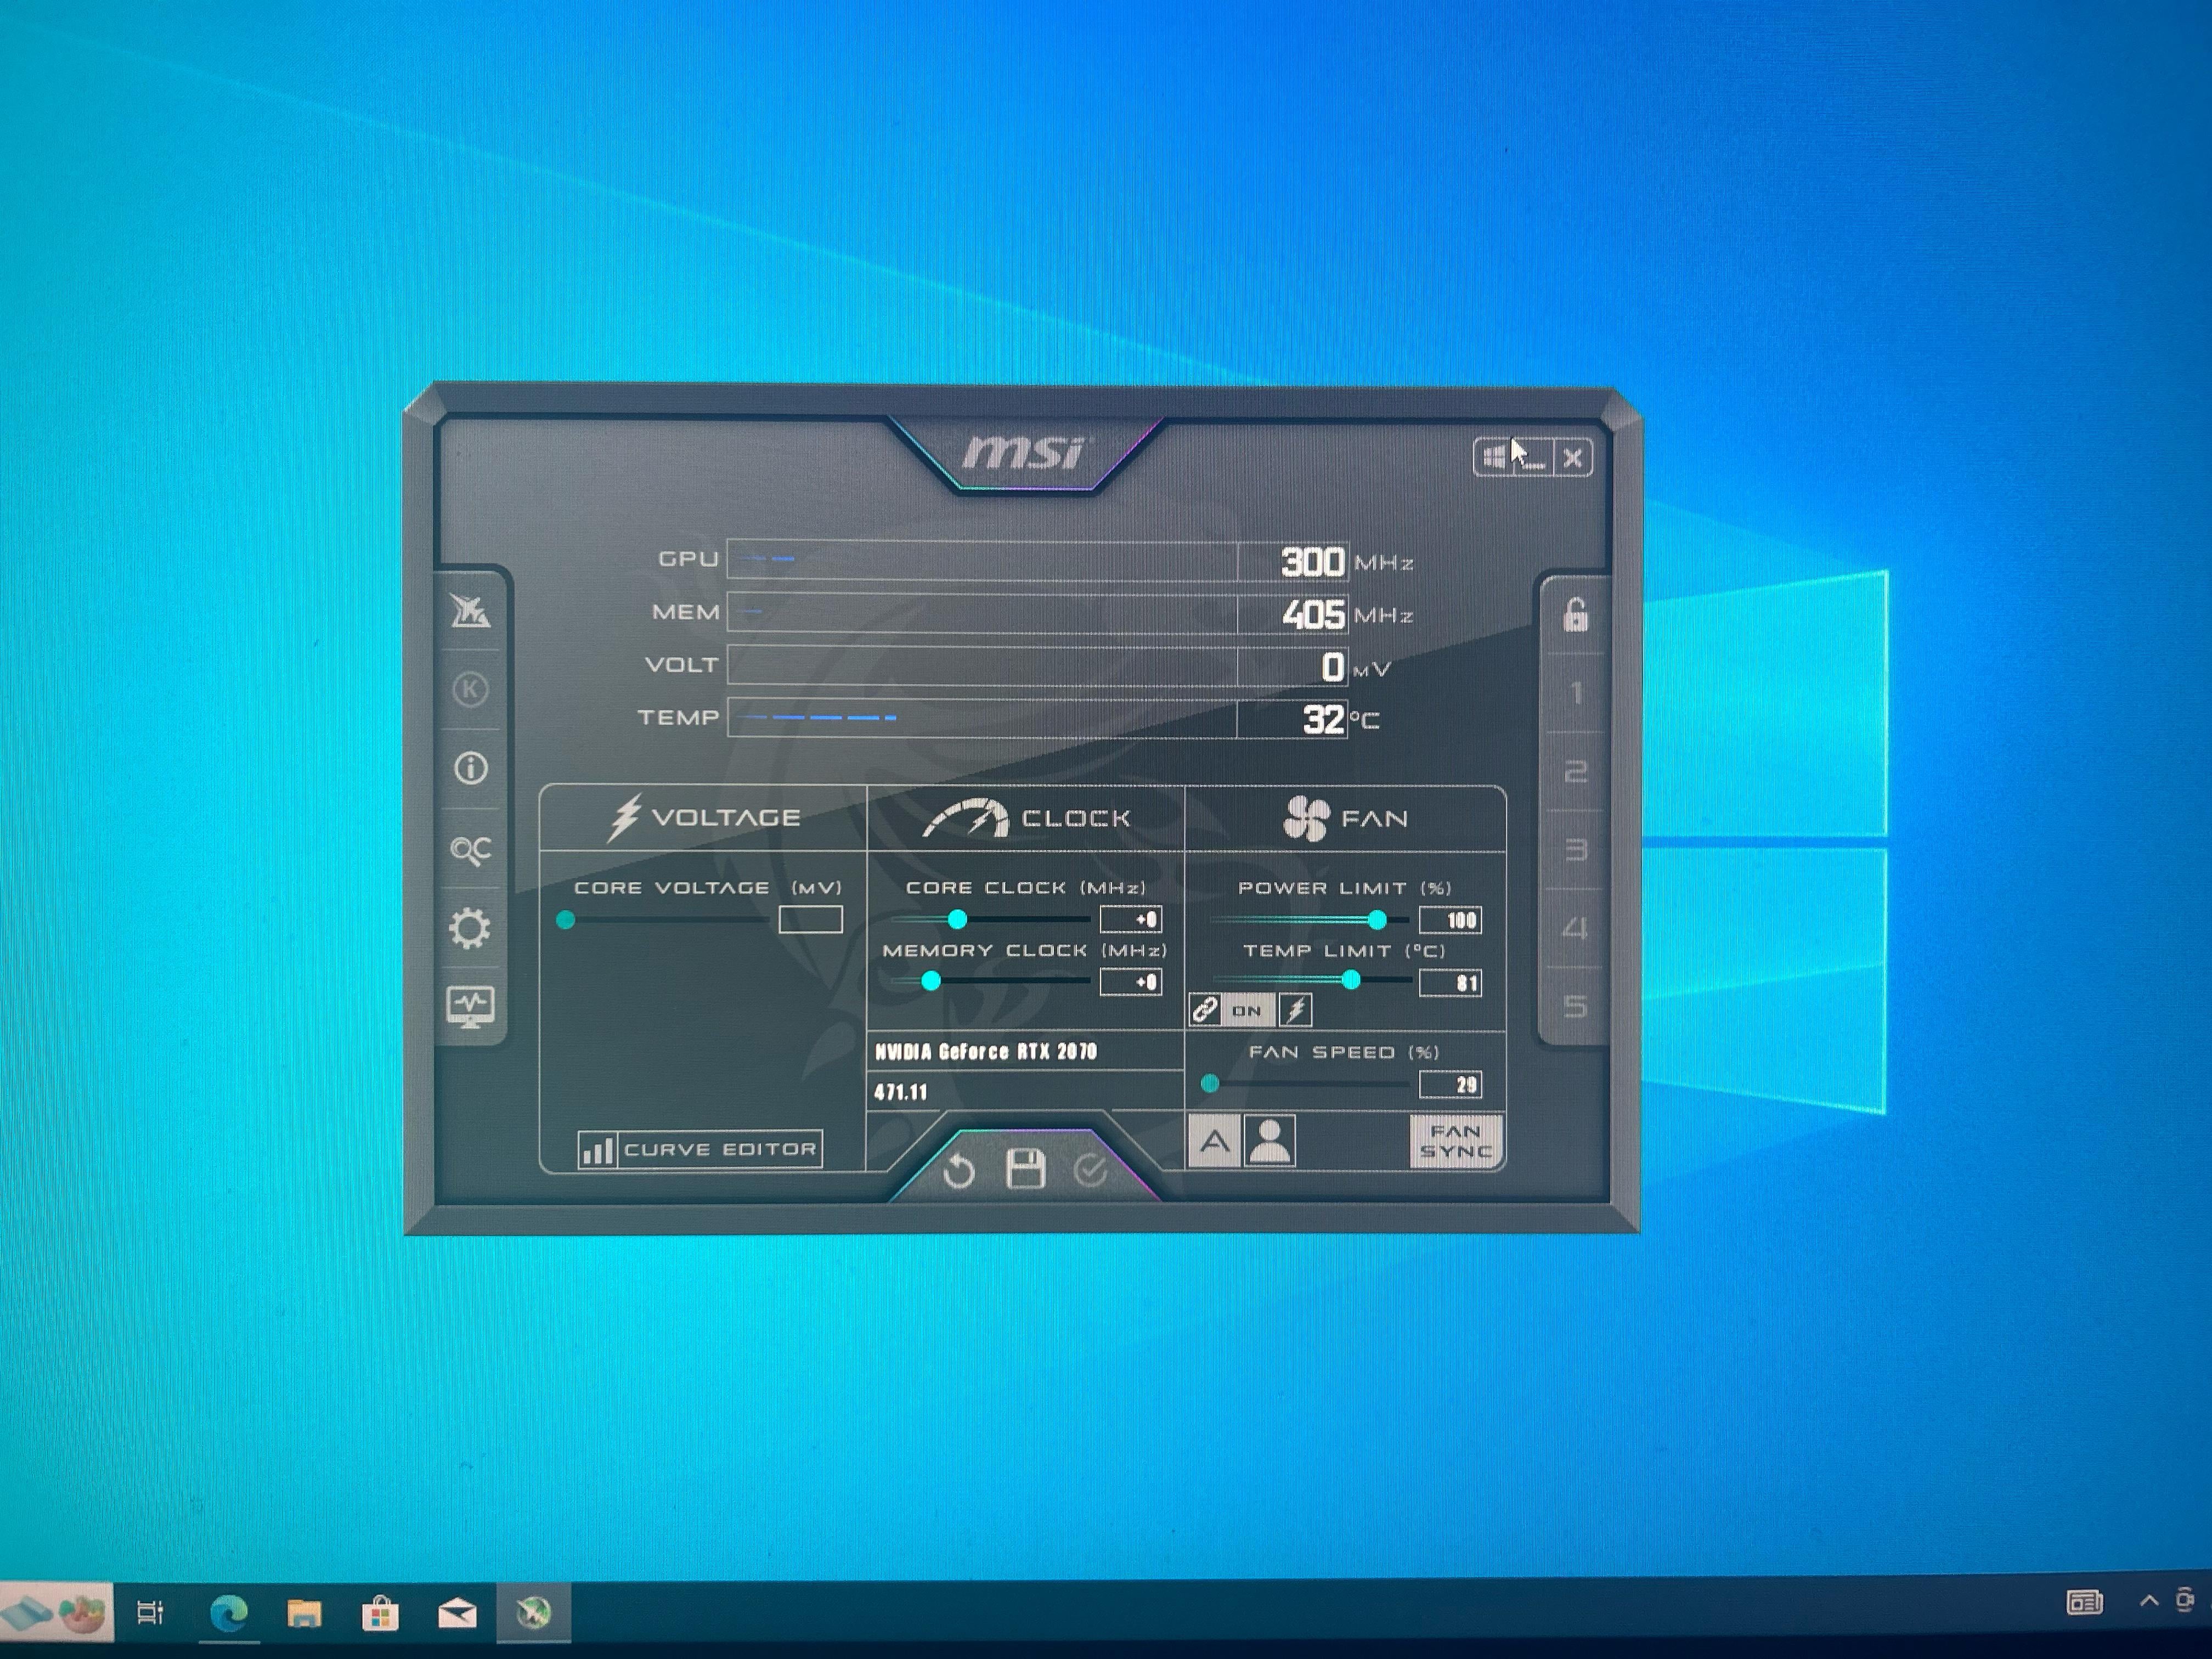Image resolution: width=2212 pixels, height=1659 pixels.
Task: Click the temp limit priority lightning icon
Action: coord(1295,1010)
